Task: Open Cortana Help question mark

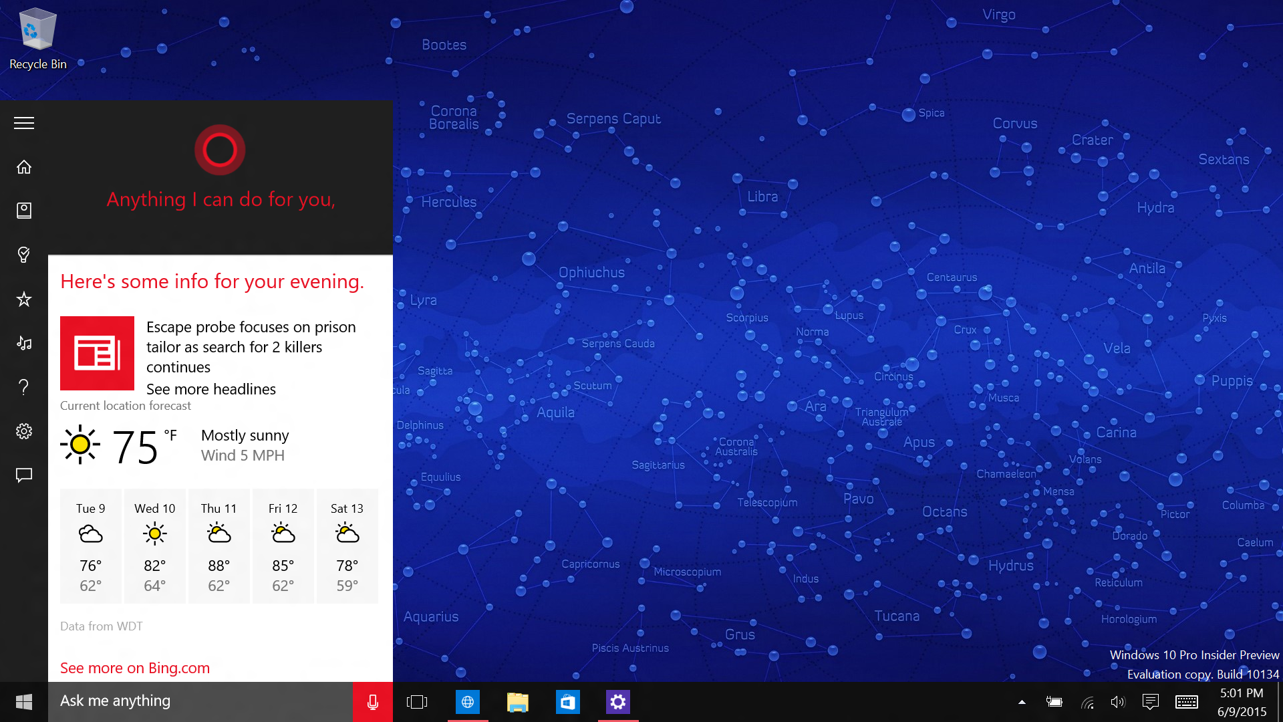Action: (24, 387)
